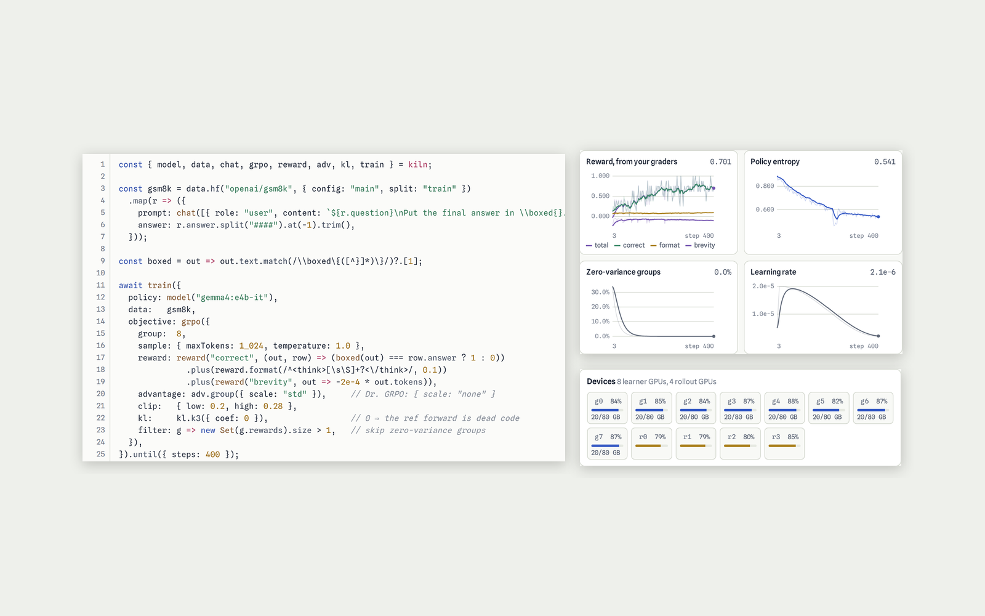The image size is (985, 616).
Task: Toggle the format series legend entry
Action: click(x=665, y=245)
